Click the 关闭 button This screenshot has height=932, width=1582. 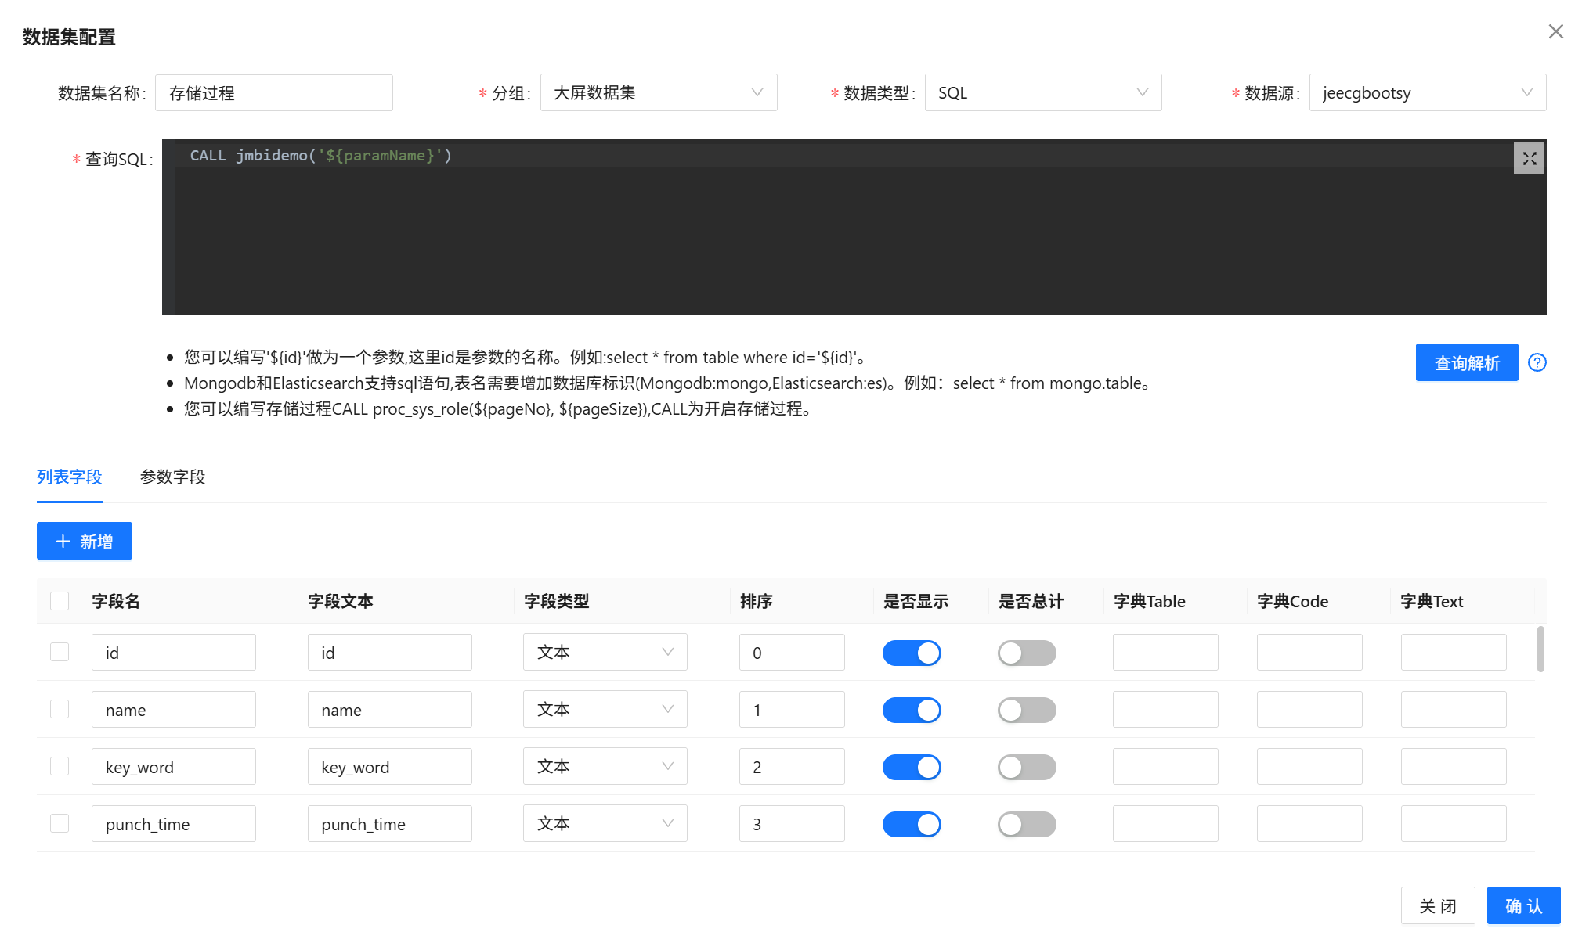(1437, 905)
